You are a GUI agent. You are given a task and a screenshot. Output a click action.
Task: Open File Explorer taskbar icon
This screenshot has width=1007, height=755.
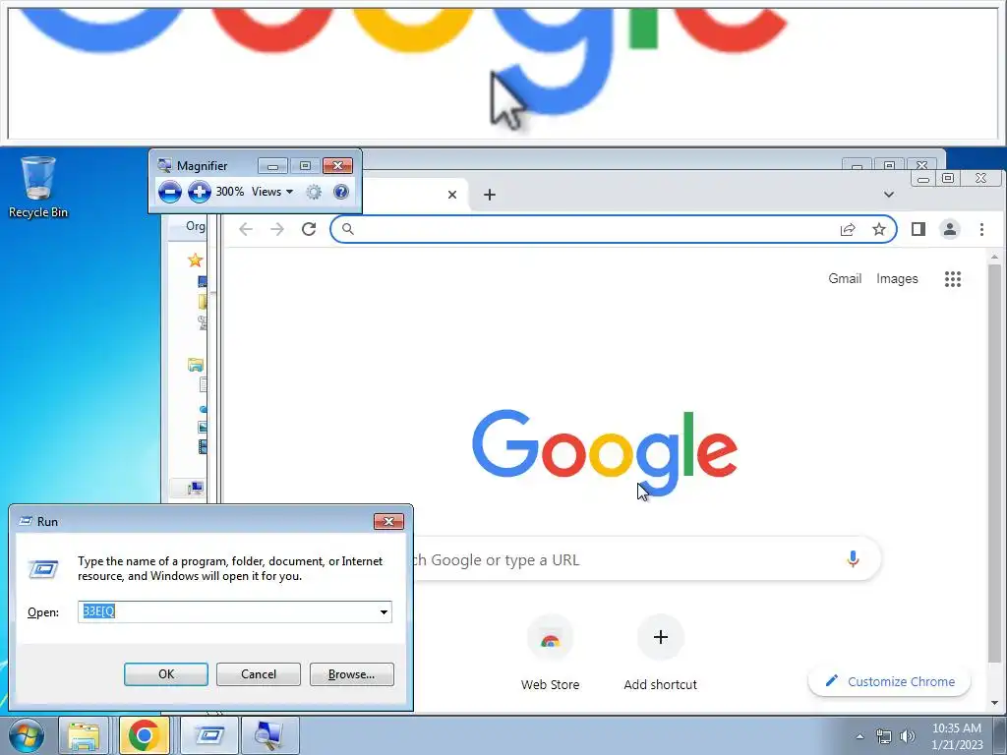click(85, 735)
